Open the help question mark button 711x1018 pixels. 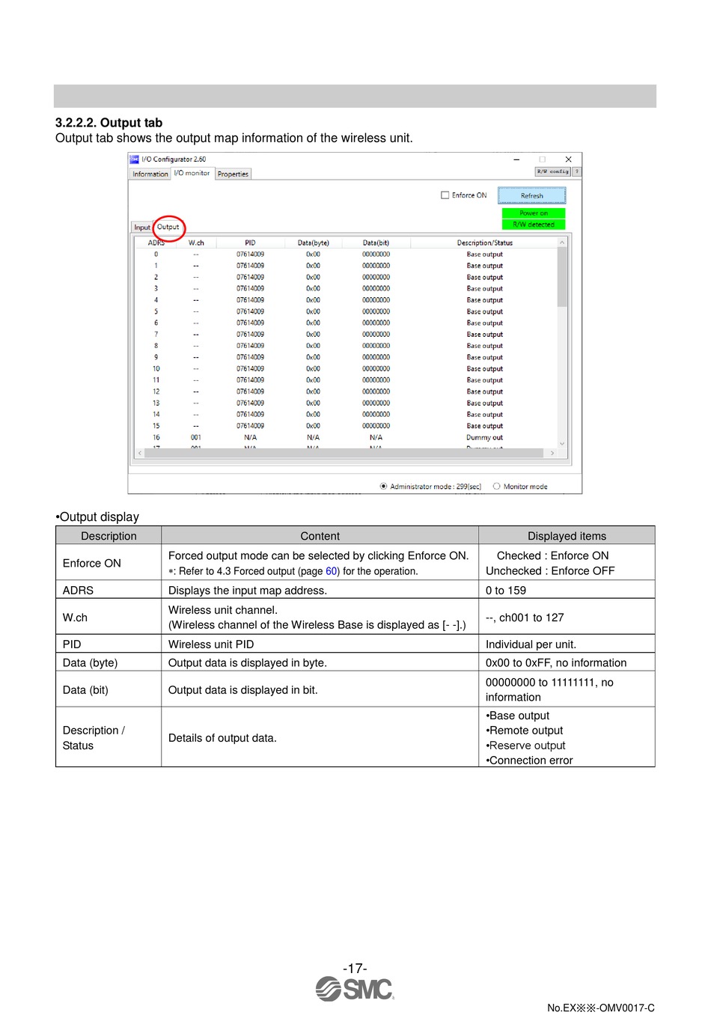[x=577, y=171]
